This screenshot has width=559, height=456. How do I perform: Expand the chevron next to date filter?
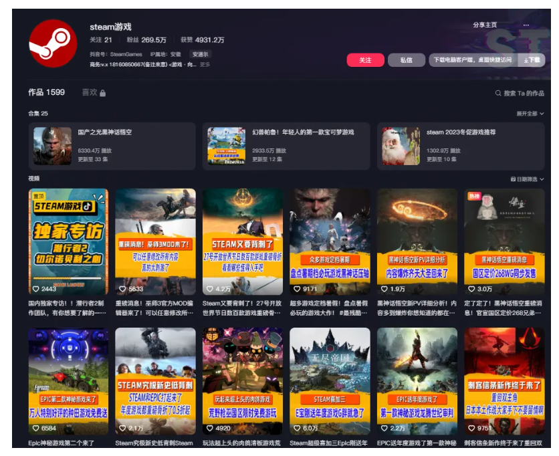point(542,179)
